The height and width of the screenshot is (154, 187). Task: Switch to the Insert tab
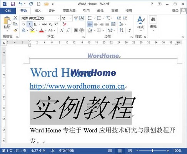pos(38,11)
